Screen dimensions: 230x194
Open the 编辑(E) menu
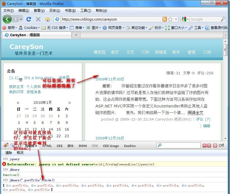coord(24,11)
